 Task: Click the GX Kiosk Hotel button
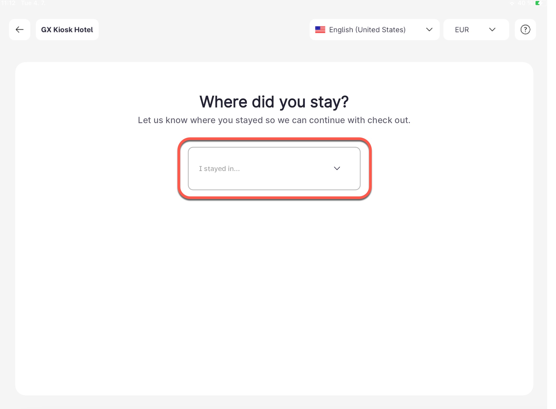coord(67,30)
